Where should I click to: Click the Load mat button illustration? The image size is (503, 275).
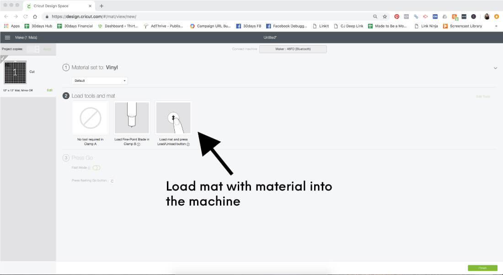173,117
